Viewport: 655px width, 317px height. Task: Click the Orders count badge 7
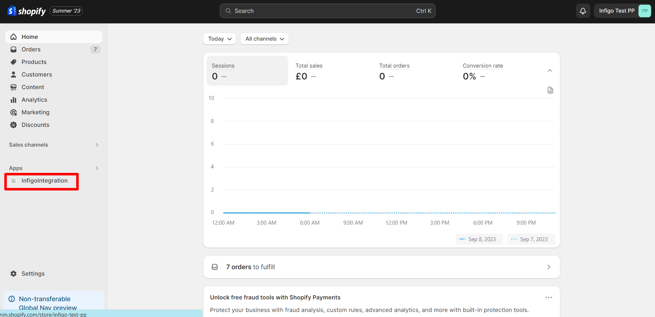[95, 49]
